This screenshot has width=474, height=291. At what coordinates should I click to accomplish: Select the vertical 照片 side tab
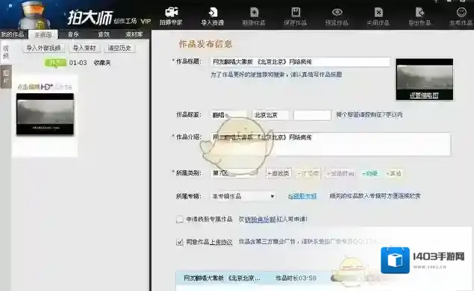(x=6, y=76)
